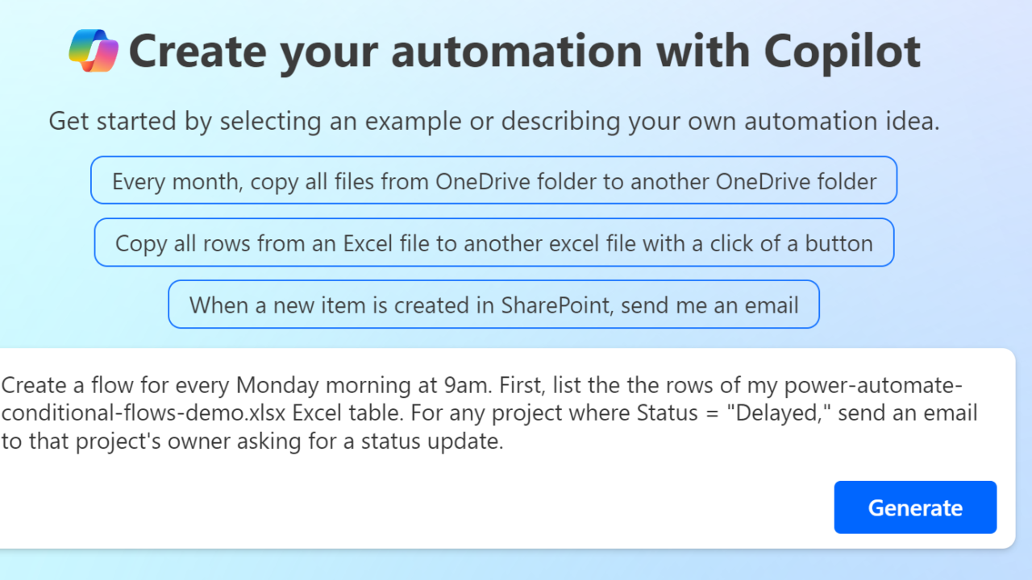
Task: Pick the SharePoint new item email example
Action: pos(493,304)
